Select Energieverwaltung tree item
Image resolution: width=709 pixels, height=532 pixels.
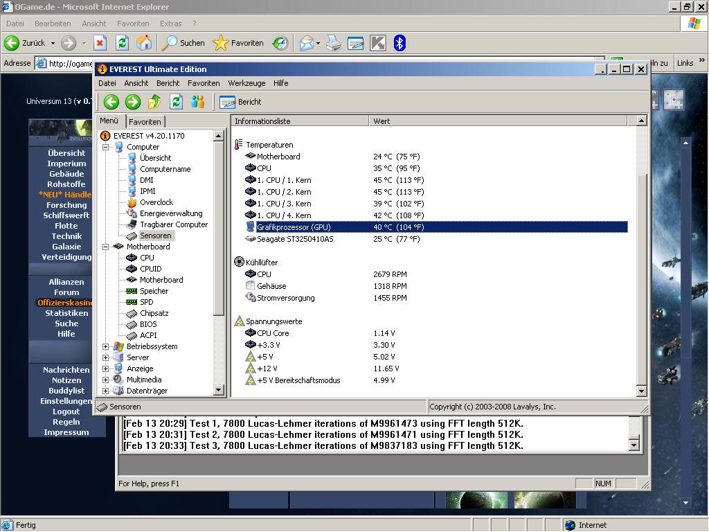click(171, 213)
